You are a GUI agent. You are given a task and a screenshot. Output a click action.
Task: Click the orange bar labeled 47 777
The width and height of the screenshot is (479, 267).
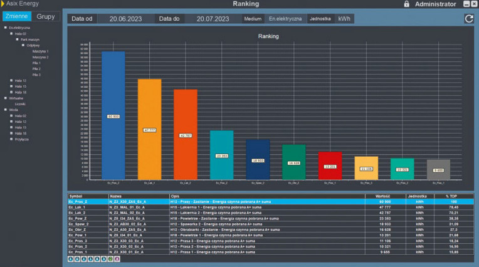149,129
